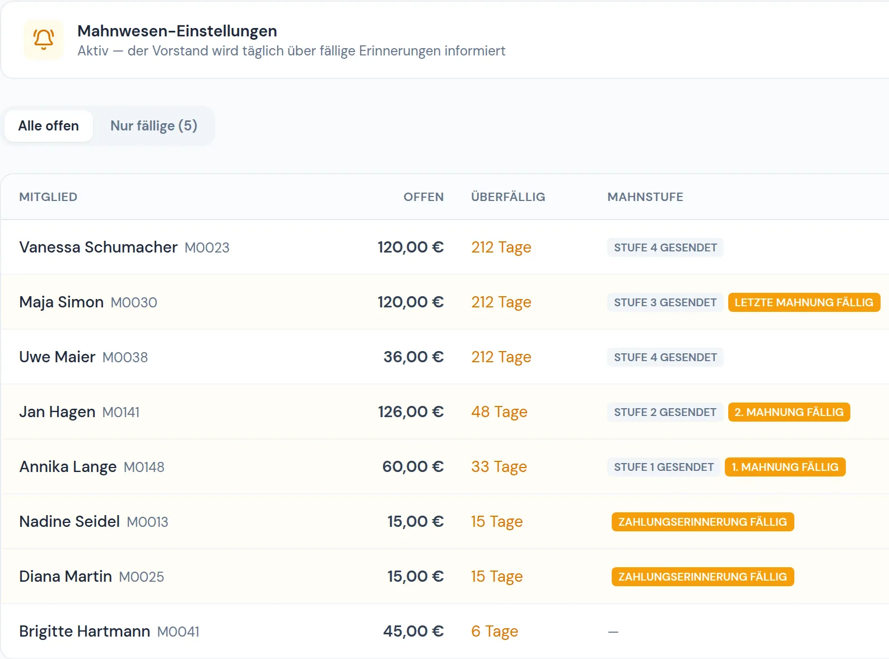The image size is (889, 659).
Task: Click the 'Offen' column header
Action: [x=423, y=197]
